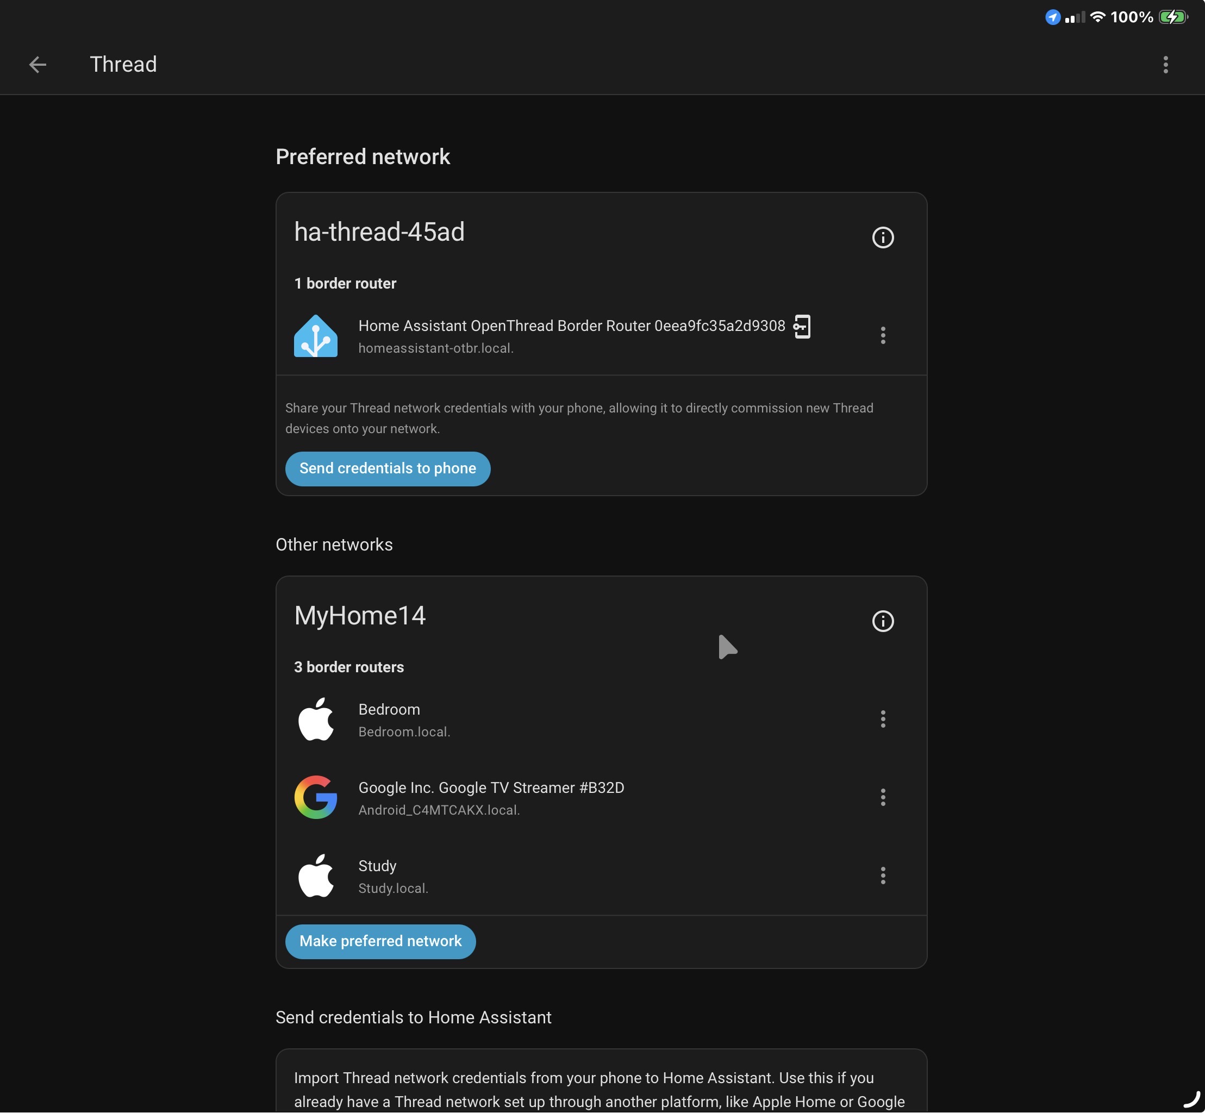Open options menu for Study border router

point(883,876)
